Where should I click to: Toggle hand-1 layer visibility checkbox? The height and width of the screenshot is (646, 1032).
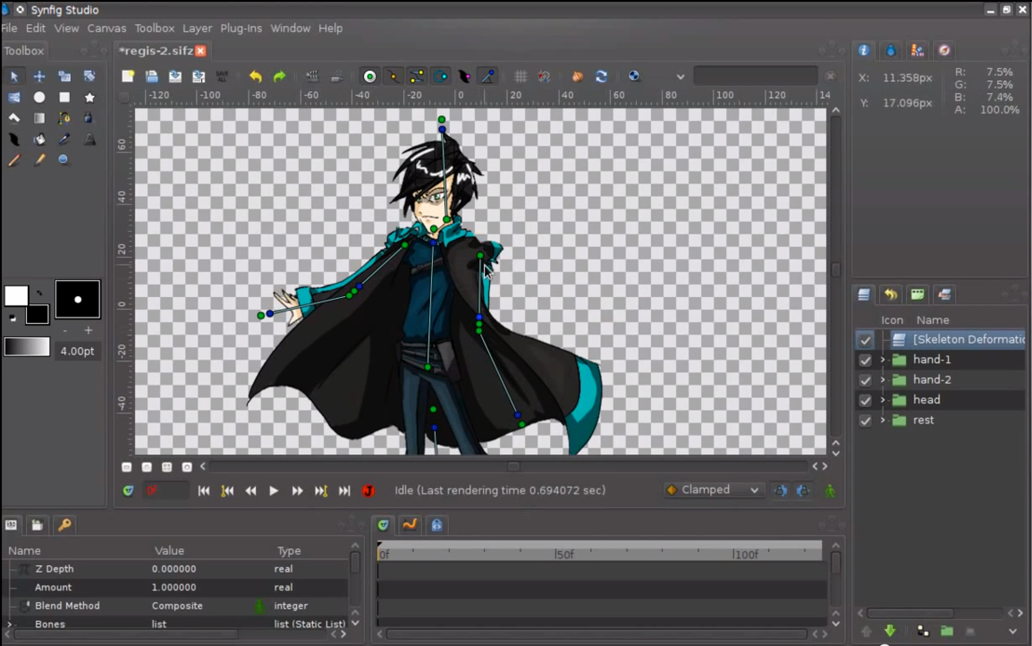click(x=865, y=360)
